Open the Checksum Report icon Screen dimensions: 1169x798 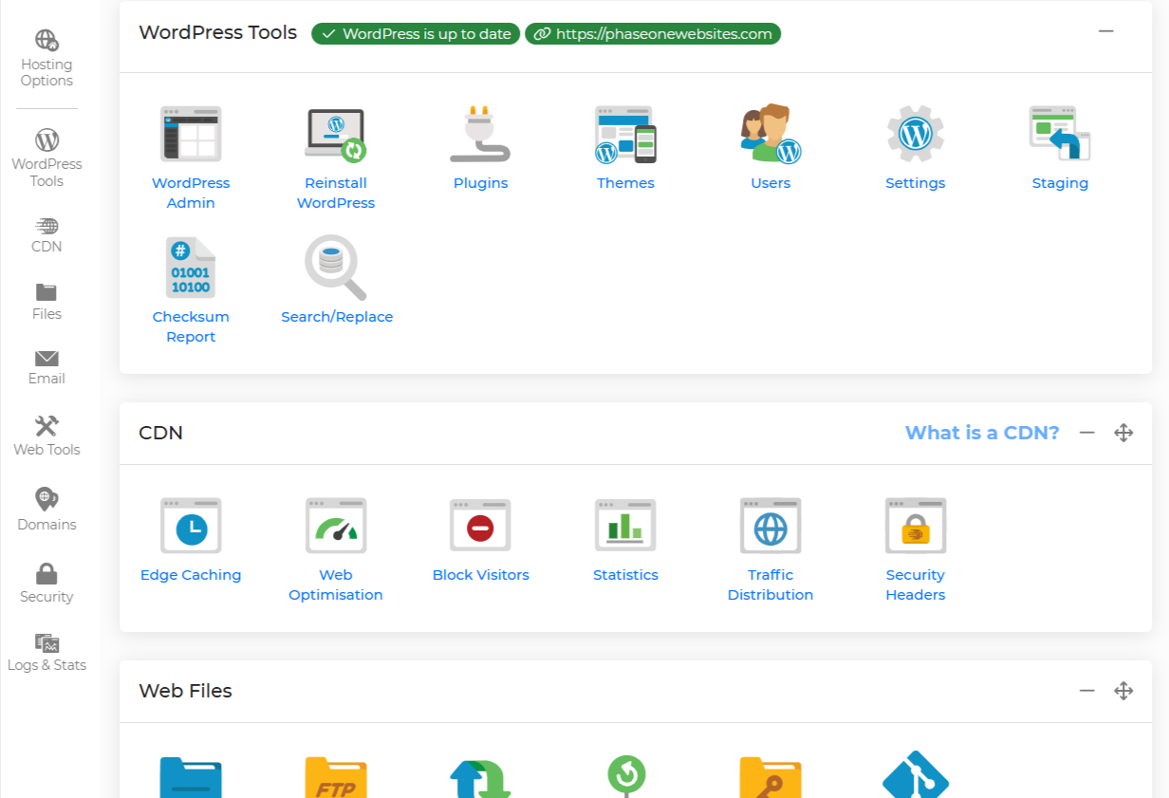pos(191,269)
